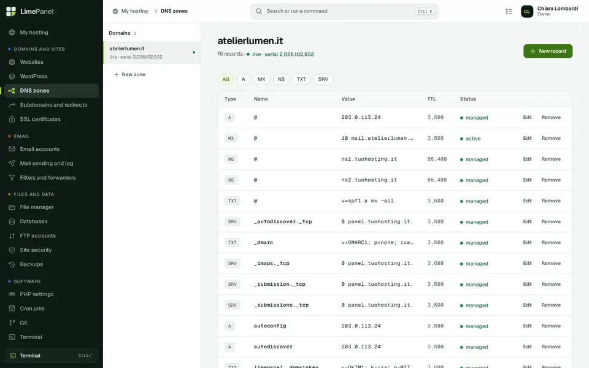Remove the ns1.tuohosting.it NS record
This screenshot has height=368, width=589.
tap(551, 159)
